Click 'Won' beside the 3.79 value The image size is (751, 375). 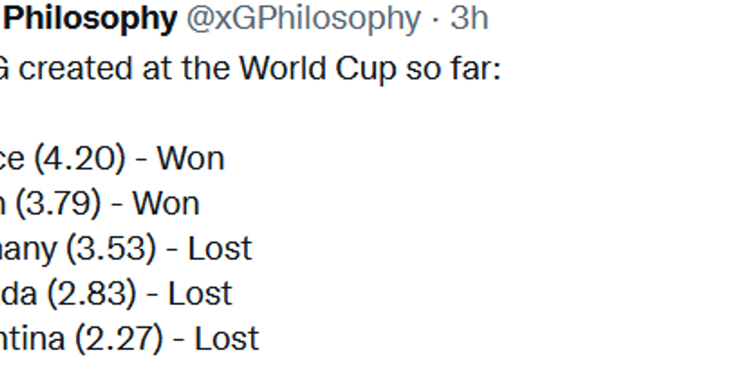166,203
